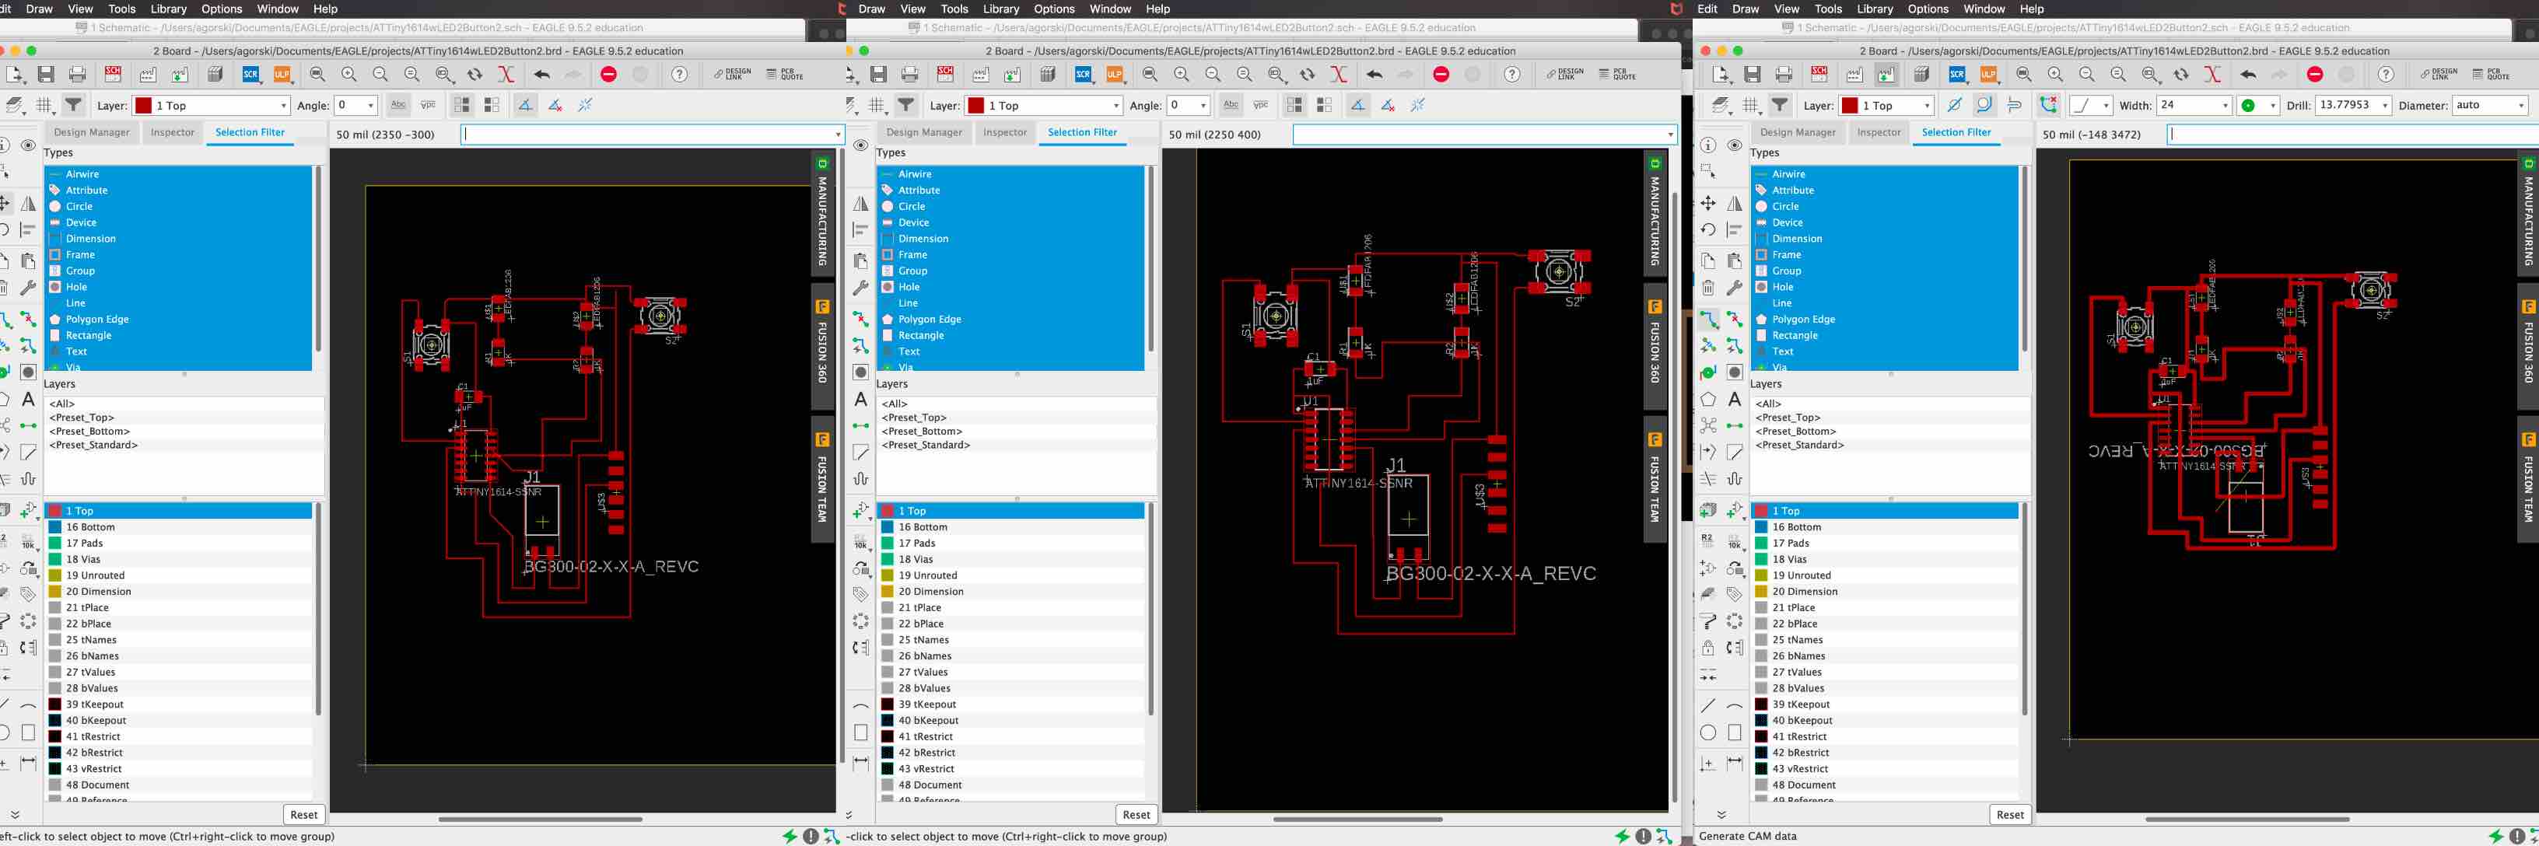This screenshot has height=846, width=2539.
Task: Open Diameter dropdown in right window
Action: click(x=2490, y=106)
